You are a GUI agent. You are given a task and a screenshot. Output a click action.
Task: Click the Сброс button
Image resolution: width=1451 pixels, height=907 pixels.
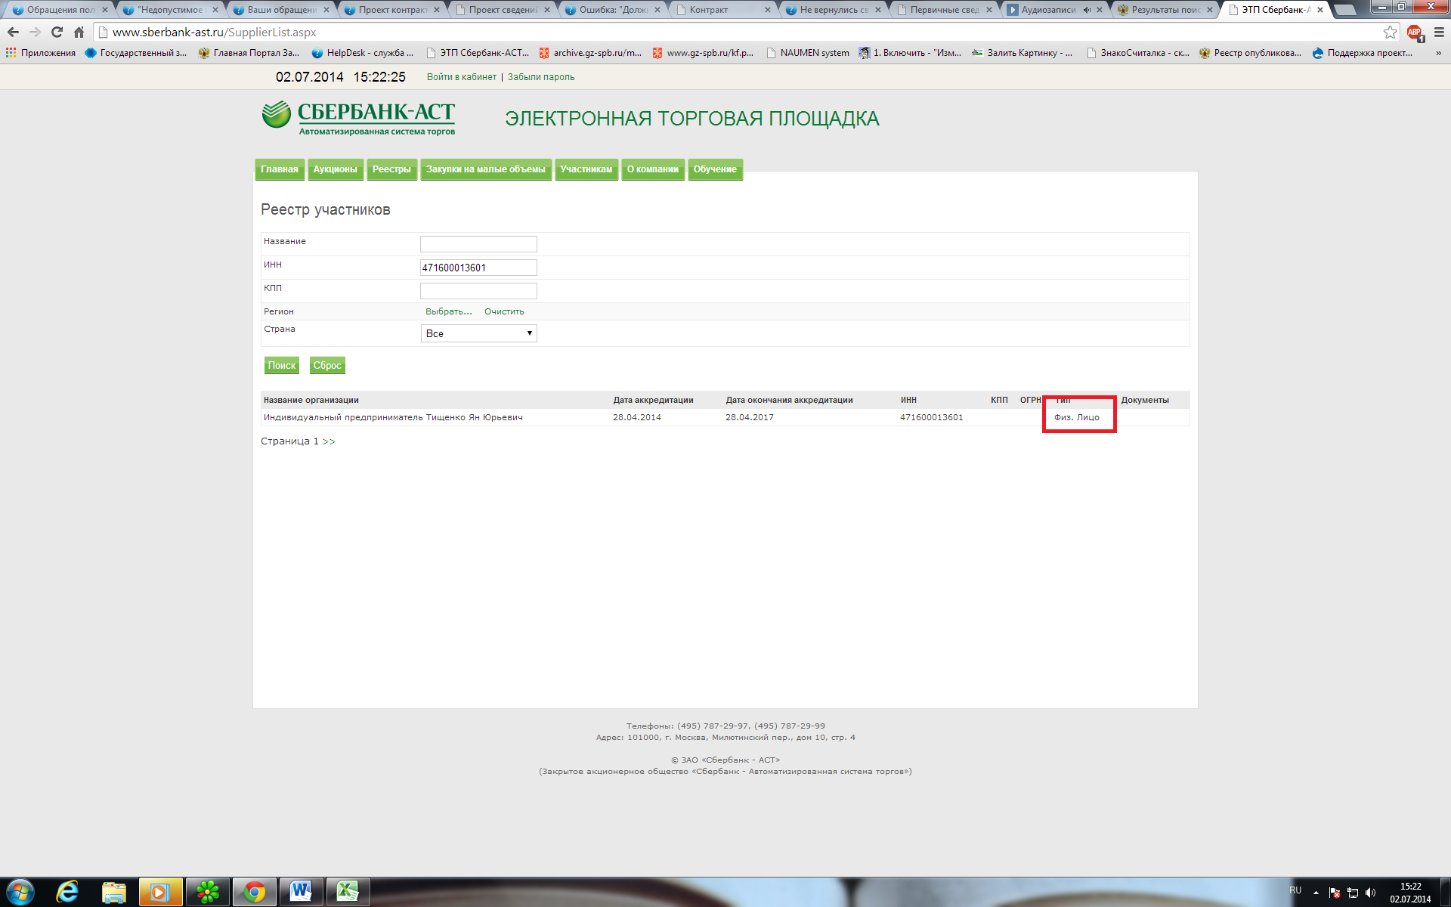point(327,366)
